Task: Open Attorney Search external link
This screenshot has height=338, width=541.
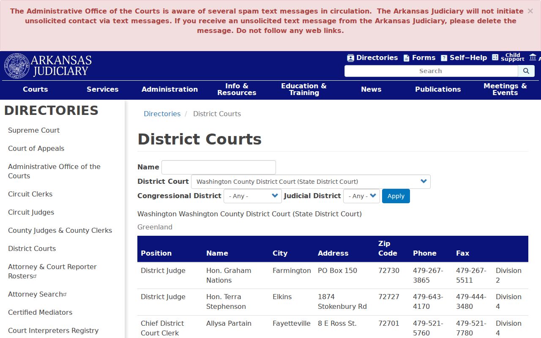Action: (x=37, y=294)
